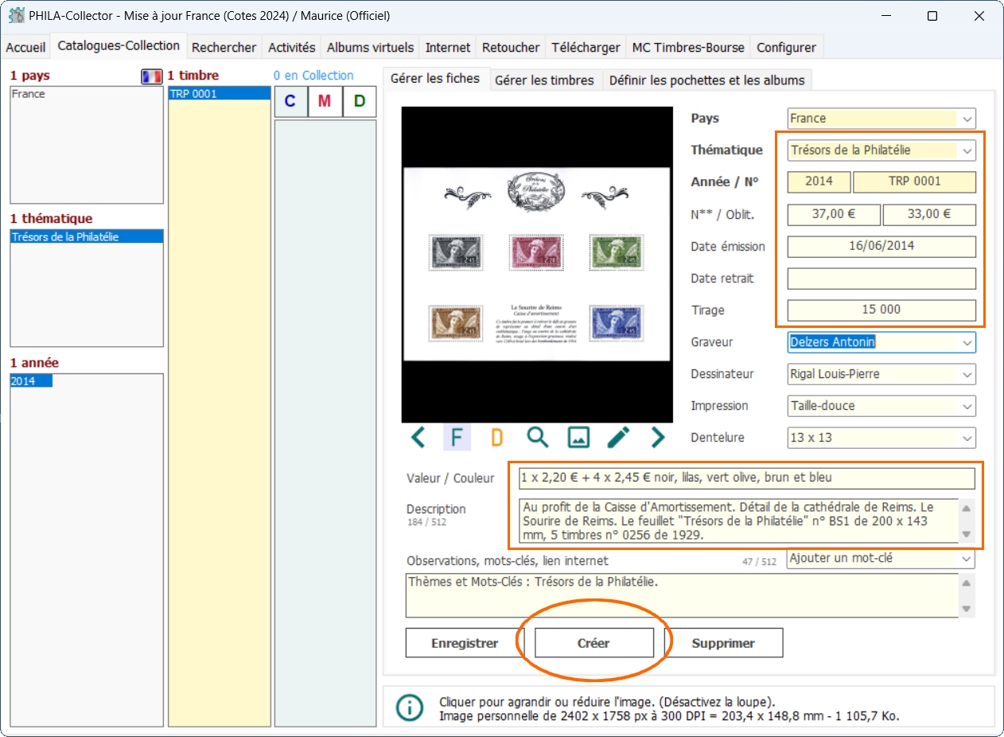
Task: Click the empty Date retrait field
Action: [881, 279]
